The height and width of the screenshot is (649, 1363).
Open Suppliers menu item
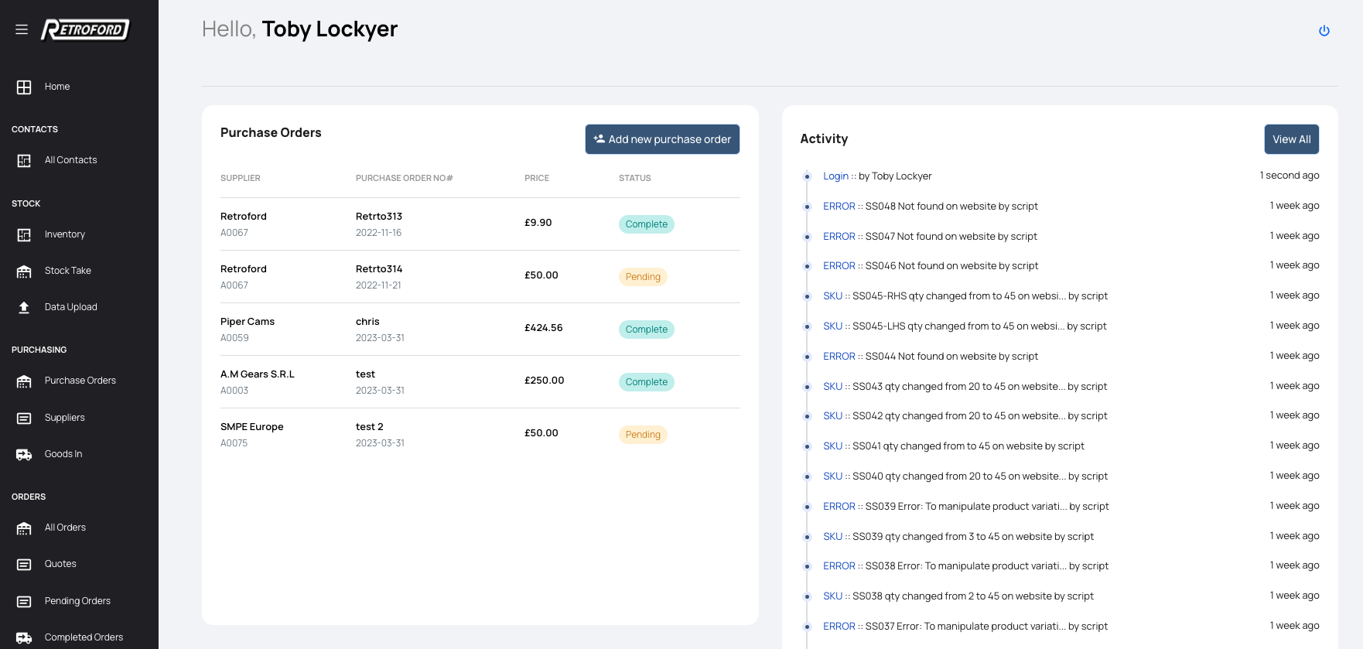[x=65, y=418]
